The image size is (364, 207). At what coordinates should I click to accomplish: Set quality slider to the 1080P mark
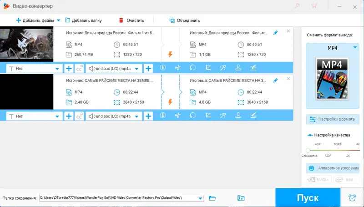[x=338, y=151]
